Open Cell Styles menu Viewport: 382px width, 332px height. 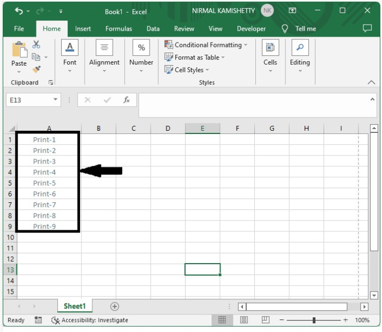(x=187, y=70)
